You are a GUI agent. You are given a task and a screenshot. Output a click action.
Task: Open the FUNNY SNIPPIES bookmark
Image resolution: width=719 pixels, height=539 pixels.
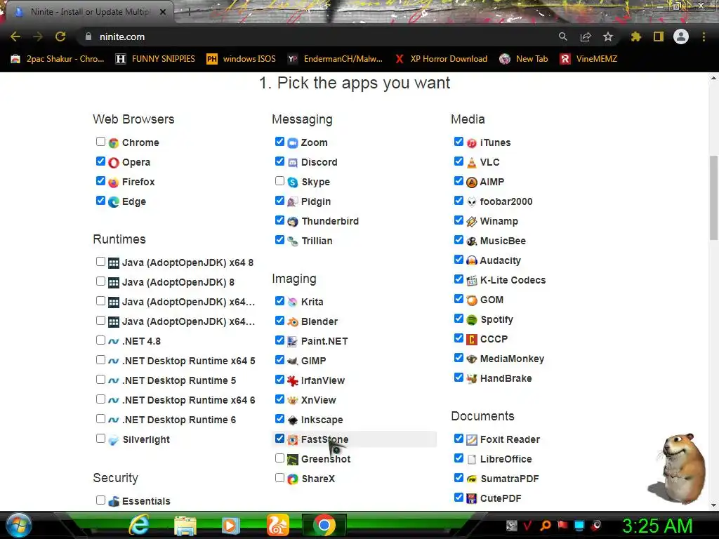pyautogui.click(x=155, y=59)
